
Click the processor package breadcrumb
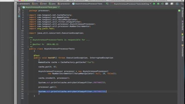pos(64,4)
